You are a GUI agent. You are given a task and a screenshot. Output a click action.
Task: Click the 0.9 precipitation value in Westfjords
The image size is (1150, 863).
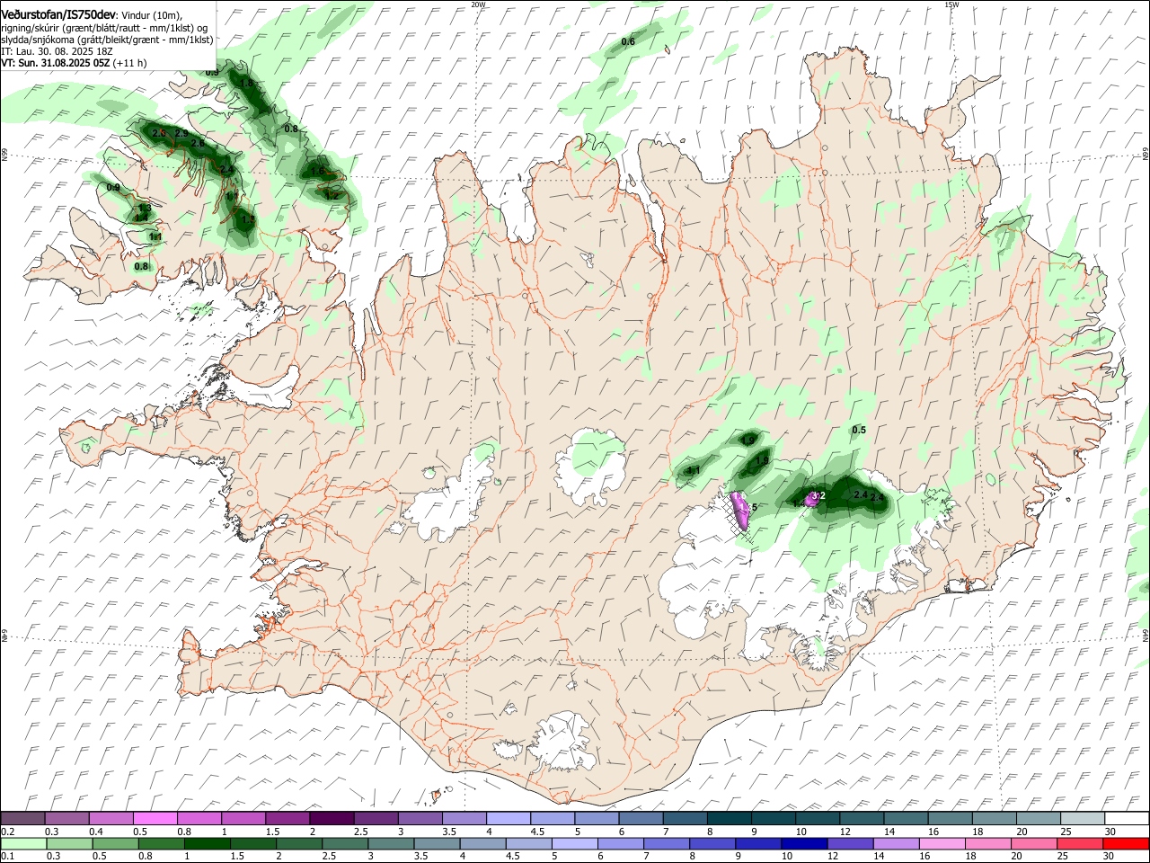(x=113, y=187)
